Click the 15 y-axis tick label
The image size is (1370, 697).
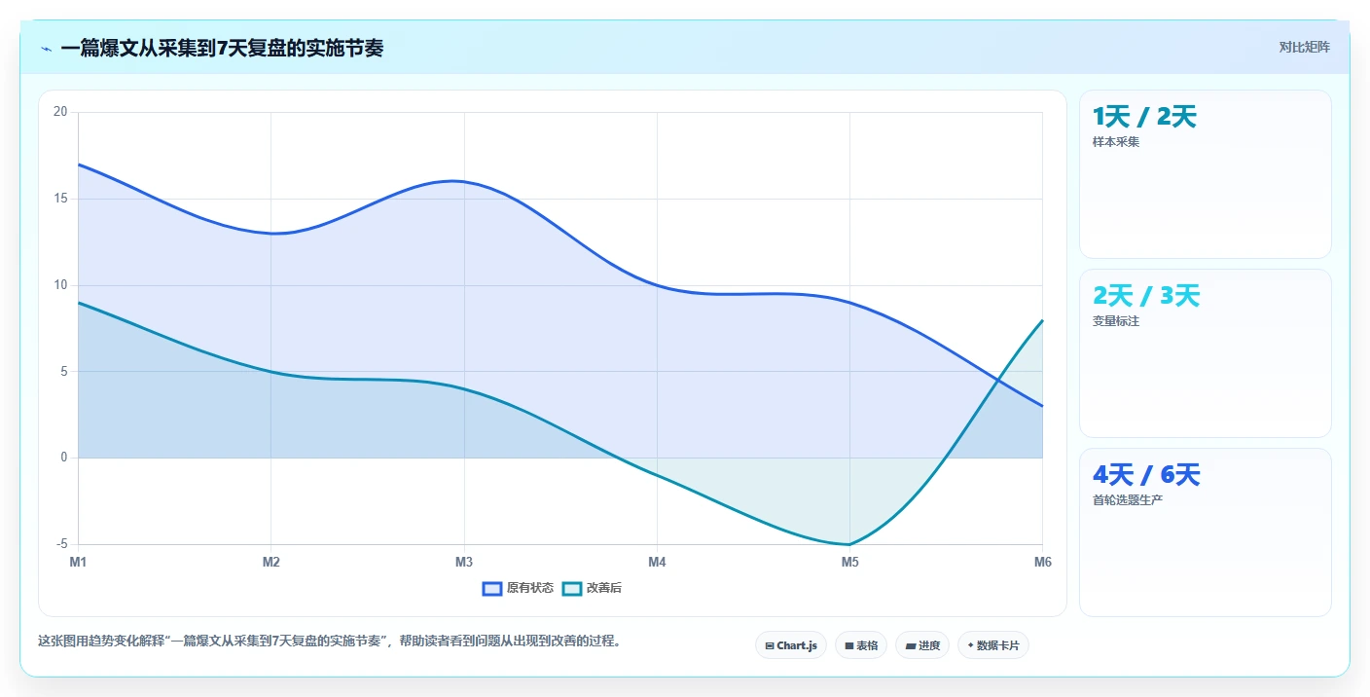coord(60,199)
